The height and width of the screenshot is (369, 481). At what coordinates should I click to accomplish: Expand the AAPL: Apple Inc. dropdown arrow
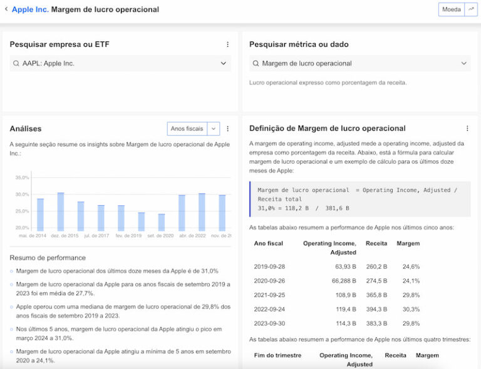click(223, 63)
